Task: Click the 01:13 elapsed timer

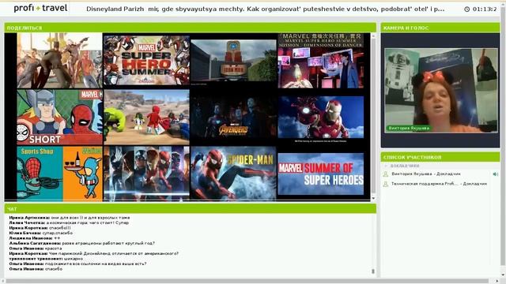Action: point(485,9)
